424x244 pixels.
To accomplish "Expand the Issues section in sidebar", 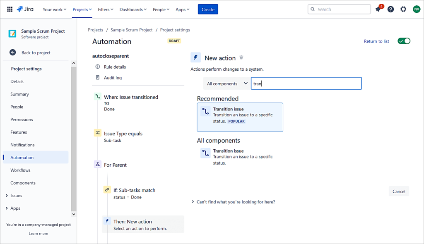I will tap(6, 196).
